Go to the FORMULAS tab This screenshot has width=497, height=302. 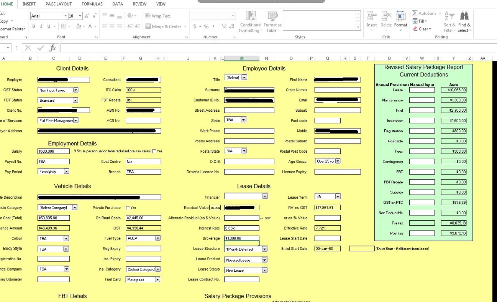(x=92, y=4)
